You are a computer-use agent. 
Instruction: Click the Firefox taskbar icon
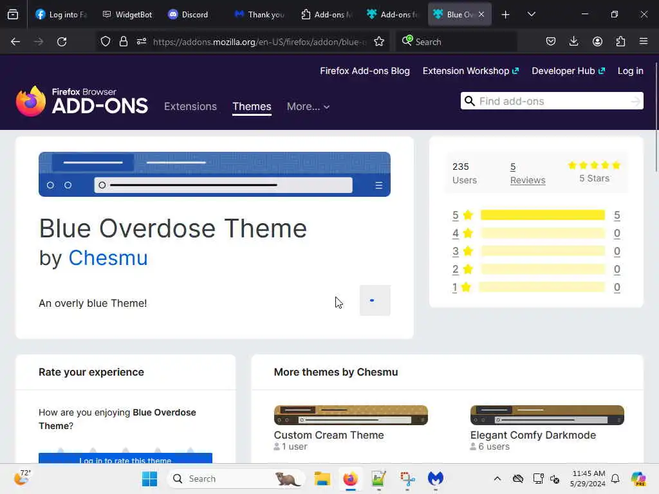point(350,479)
